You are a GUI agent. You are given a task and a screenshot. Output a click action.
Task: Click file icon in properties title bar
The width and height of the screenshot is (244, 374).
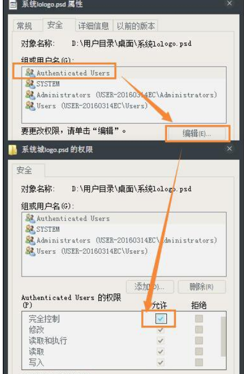coord(13,4)
